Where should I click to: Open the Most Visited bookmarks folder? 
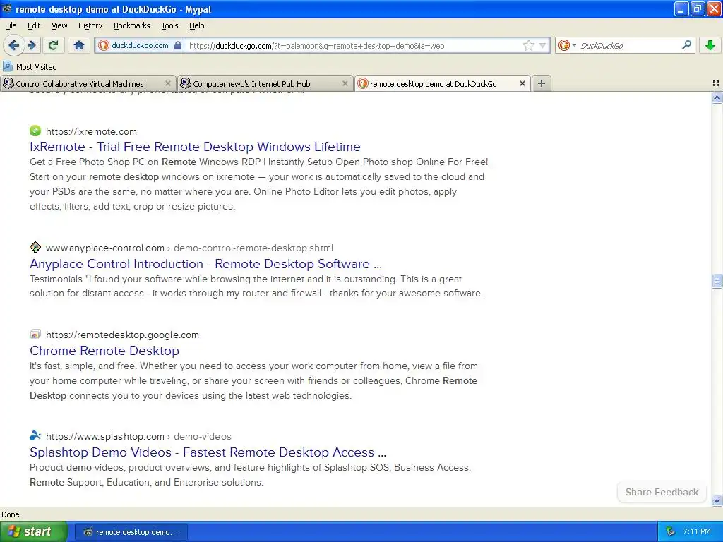tap(30, 67)
